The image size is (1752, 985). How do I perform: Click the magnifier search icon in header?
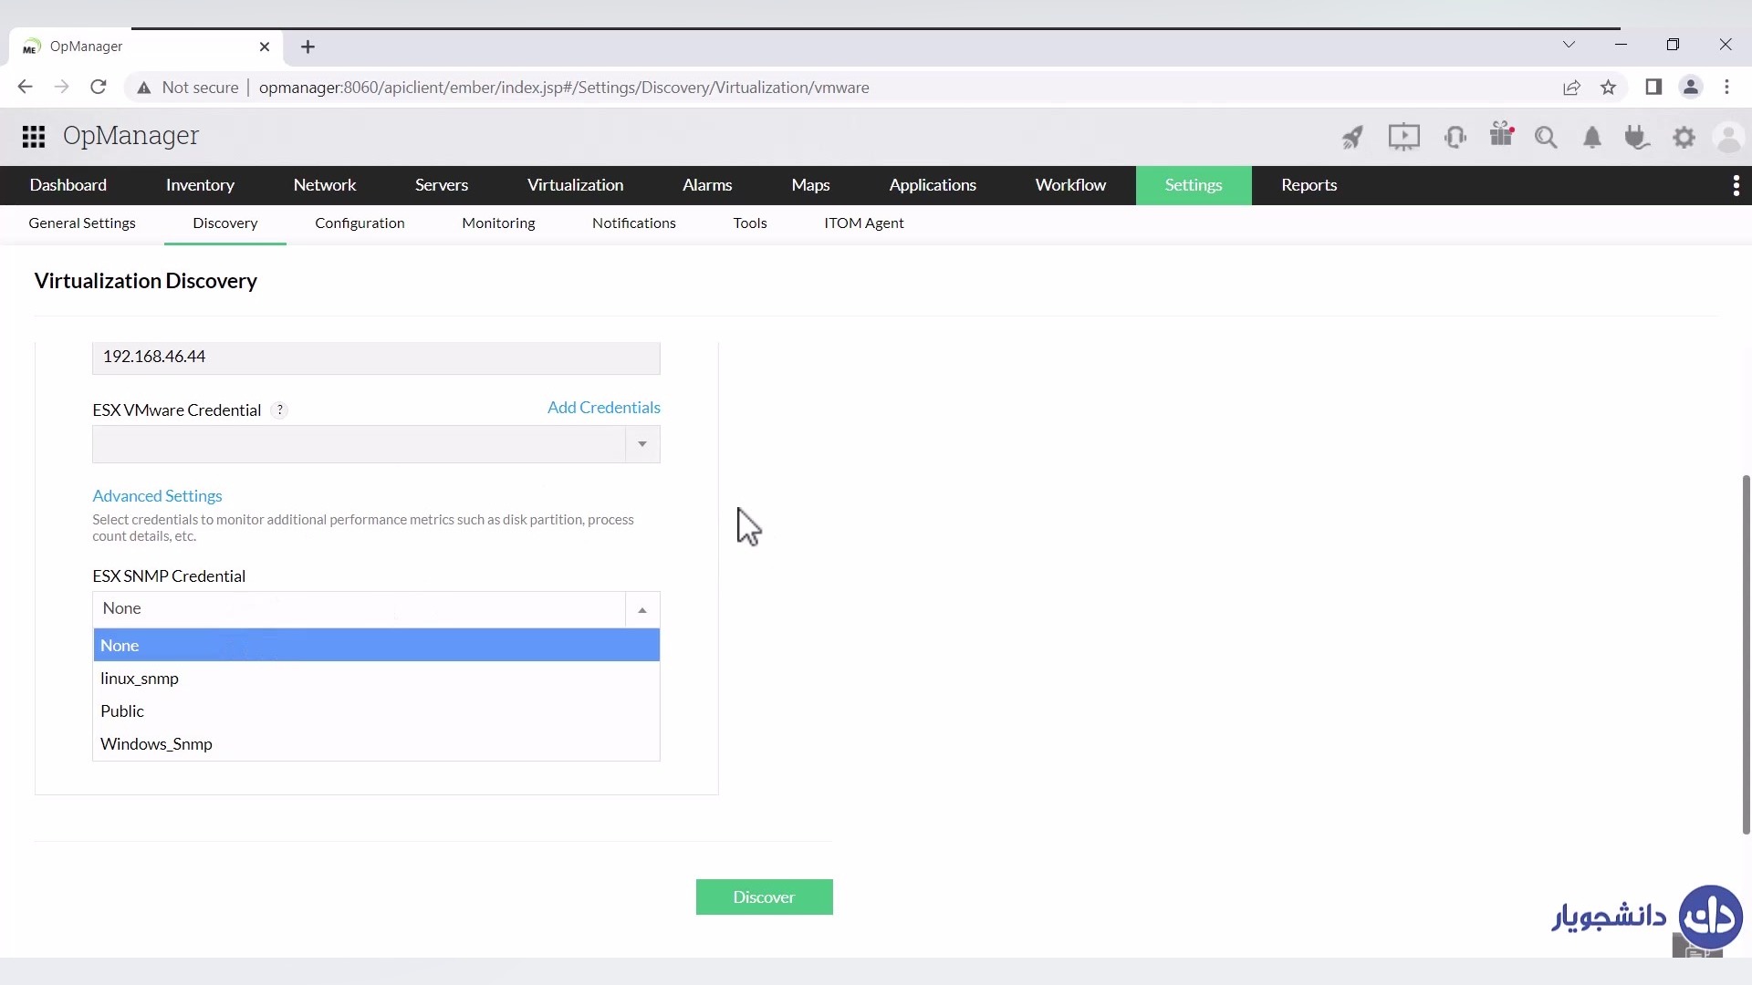point(1546,138)
